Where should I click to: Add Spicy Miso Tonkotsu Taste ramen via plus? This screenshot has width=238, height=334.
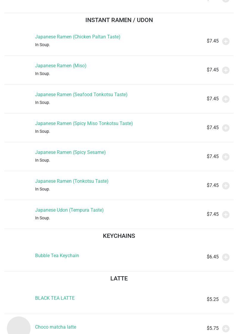pyautogui.click(x=226, y=128)
